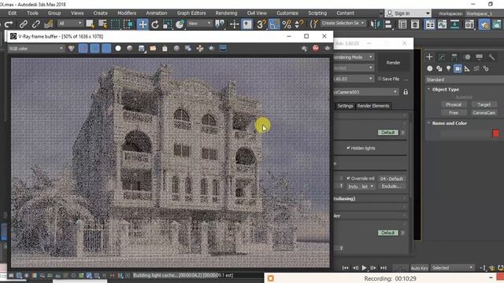Viewport: 504px width, 283px height.
Task: Open the Workspaces selector
Action: coord(484,13)
